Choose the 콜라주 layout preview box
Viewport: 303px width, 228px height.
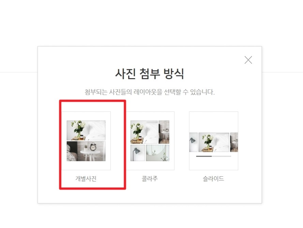click(150, 141)
